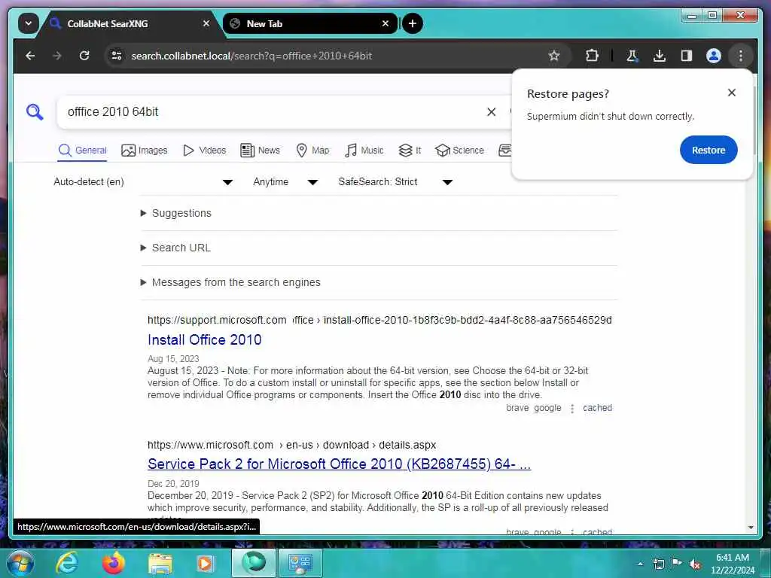
Task: Switch to the Map category
Action: click(x=312, y=151)
